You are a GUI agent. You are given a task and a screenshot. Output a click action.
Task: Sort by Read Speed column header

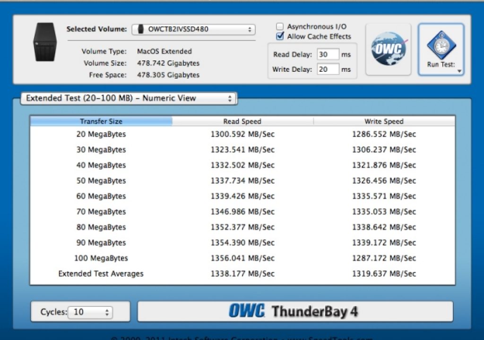click(242, 121)
